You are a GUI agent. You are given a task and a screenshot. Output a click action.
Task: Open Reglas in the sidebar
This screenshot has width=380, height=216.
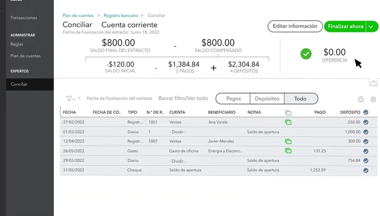point(17,44)
